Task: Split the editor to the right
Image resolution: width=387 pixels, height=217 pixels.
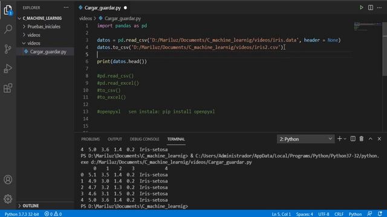Action: (x=371, y=8)
